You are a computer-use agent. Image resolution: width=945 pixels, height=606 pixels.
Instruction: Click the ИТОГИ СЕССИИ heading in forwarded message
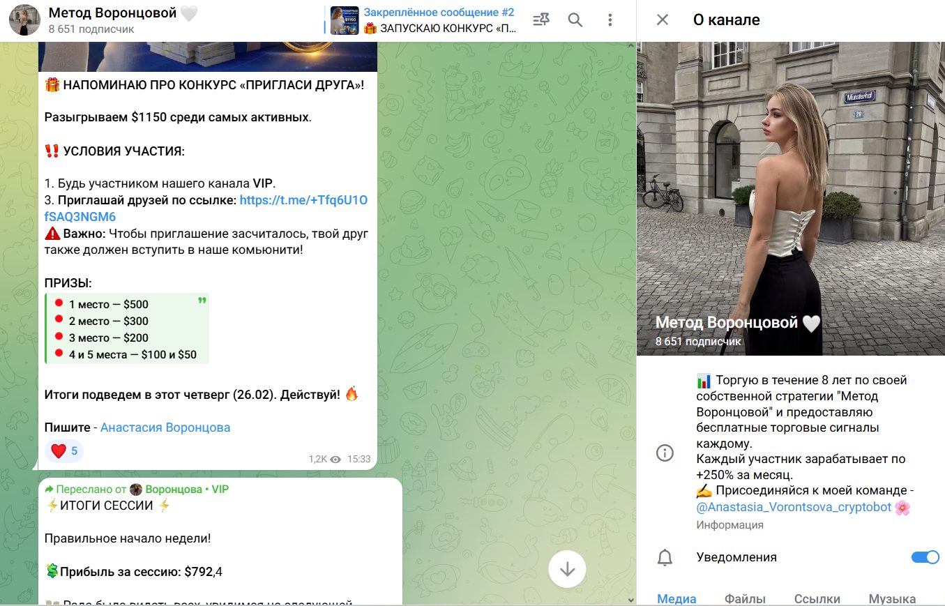click(107, 506)
